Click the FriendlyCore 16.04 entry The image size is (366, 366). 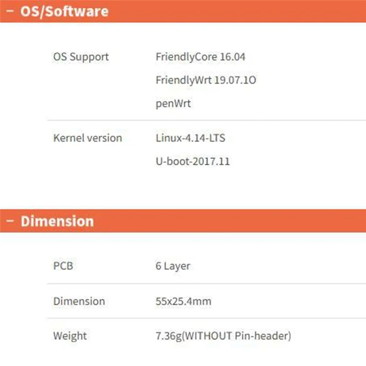tap(200, 57)
